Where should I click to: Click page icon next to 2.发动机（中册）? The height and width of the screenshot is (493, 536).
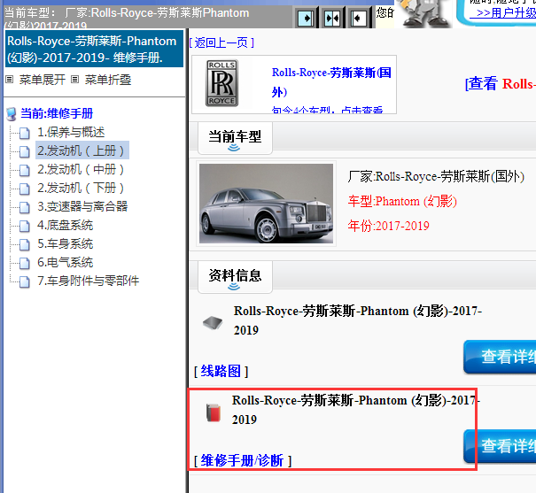(24, 170)
